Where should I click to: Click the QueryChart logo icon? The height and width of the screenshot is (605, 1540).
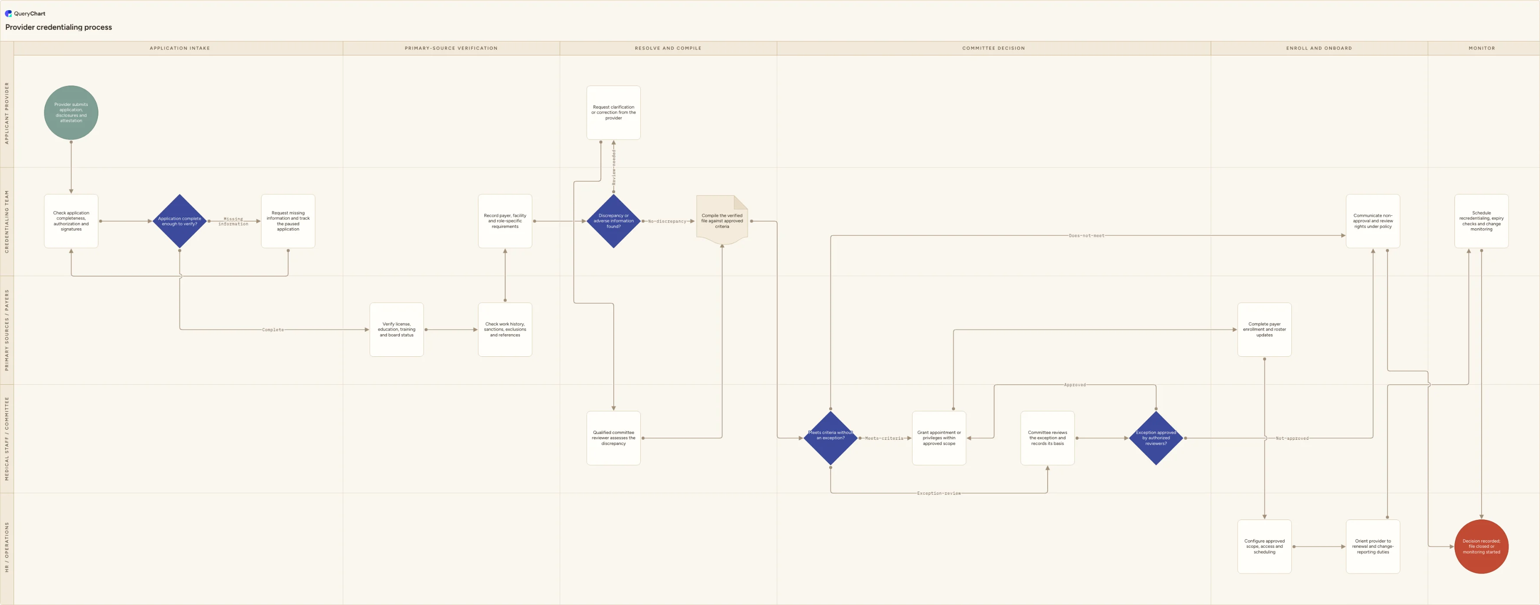point(8,13)
